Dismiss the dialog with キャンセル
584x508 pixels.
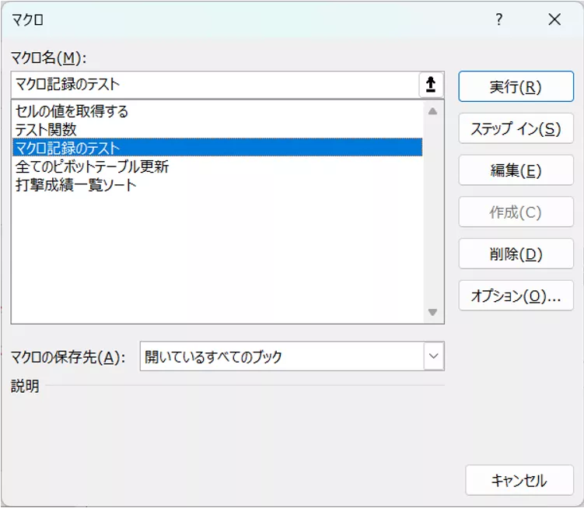[x=519, y=481]
